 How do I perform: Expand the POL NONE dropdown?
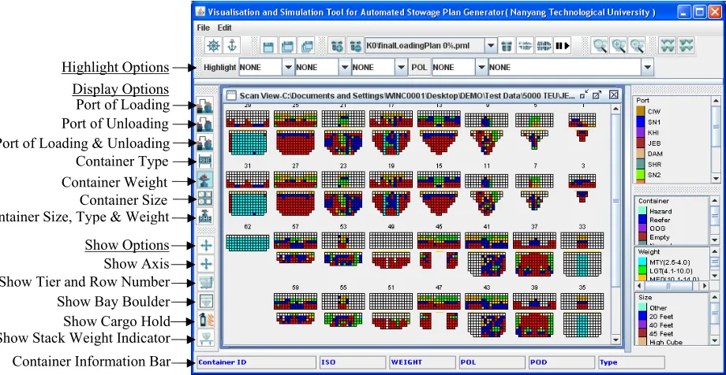(x=481, y=68)
